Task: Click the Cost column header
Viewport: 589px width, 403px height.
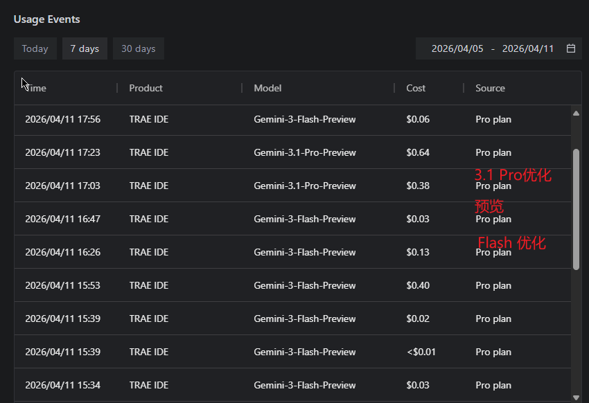Action: click(x=416, y=88)
